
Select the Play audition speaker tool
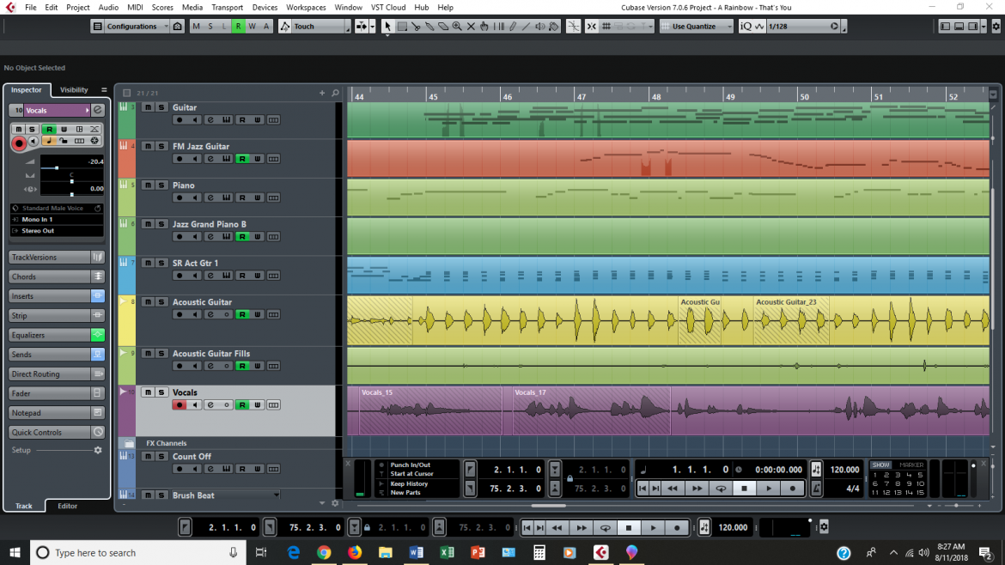[540, 26]
